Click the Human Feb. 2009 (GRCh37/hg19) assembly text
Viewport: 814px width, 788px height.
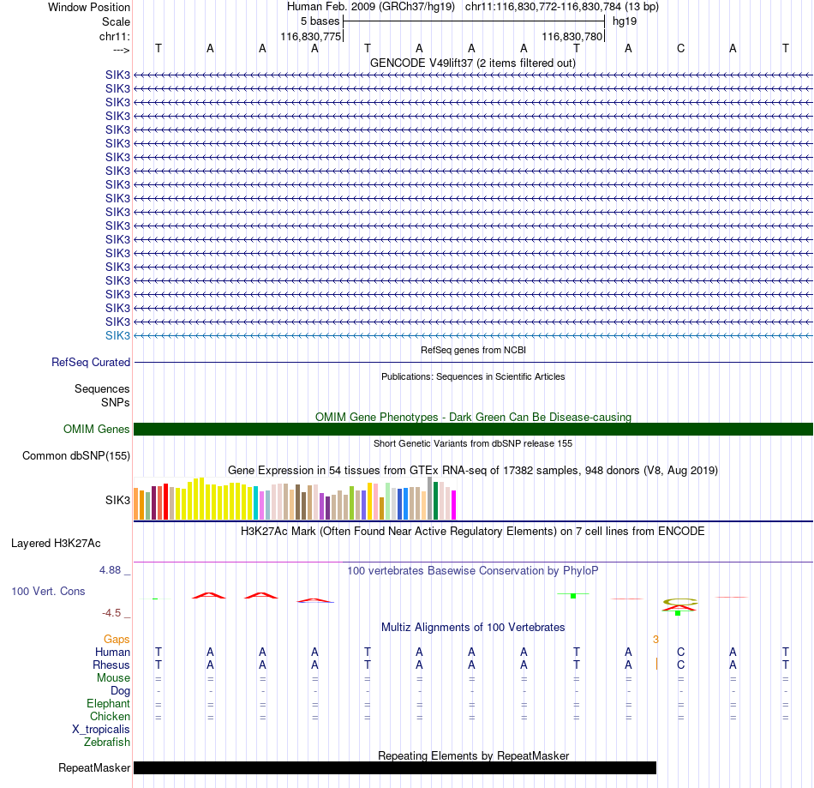click(x=371, y=7)
